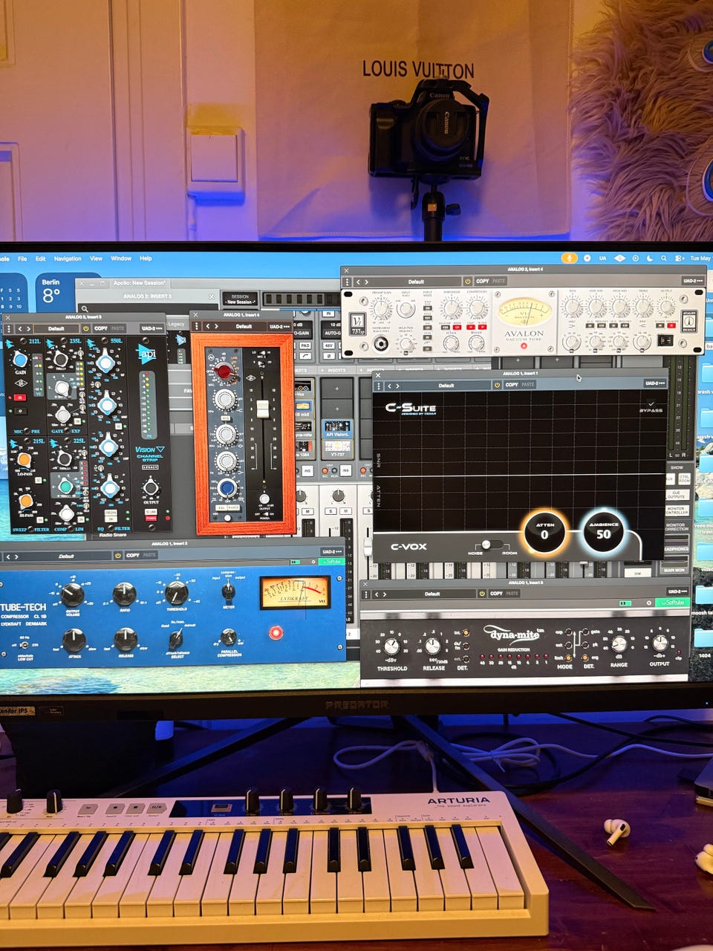Enable the C-Vox BYPASS checkbox
The image size is (713, 951).
click(x=651, y=405)
